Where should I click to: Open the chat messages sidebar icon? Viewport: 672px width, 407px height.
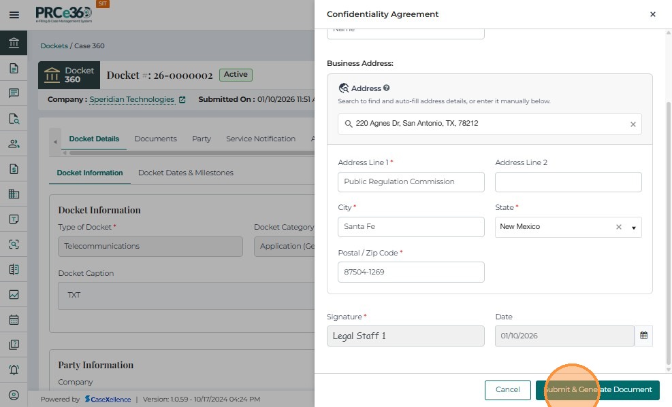point(14,93)
